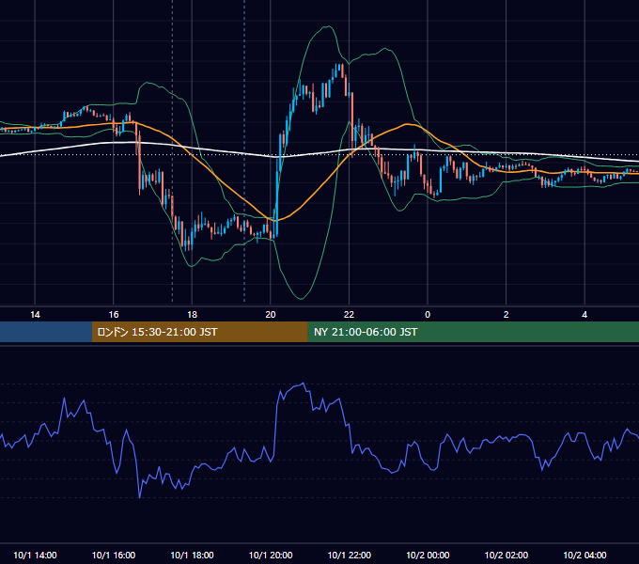
Task: Click the 10/1 16:00 date label
Action: click(x=114, y=555)
